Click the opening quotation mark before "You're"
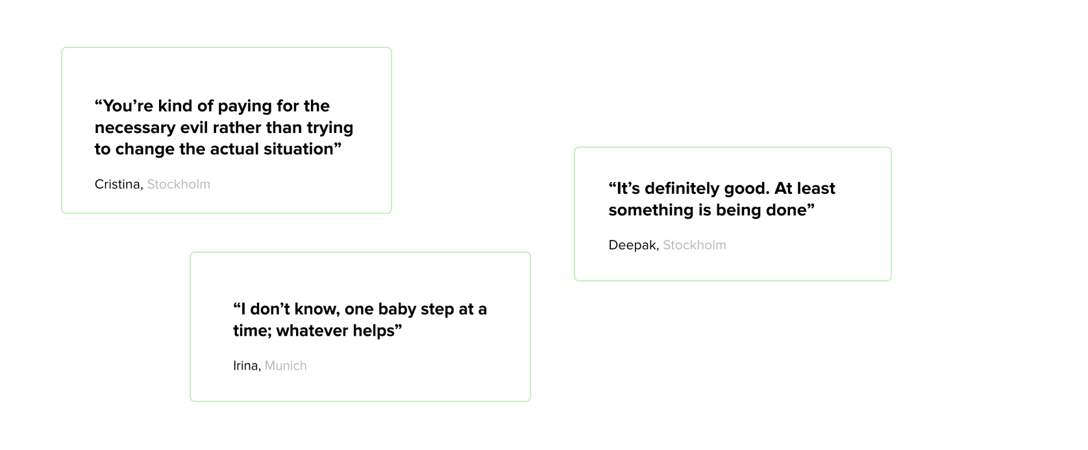This screenshot has height=450, width=1088. coord(99,103)
